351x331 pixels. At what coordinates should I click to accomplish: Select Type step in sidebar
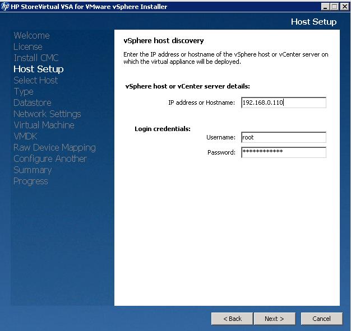point(24,92)
